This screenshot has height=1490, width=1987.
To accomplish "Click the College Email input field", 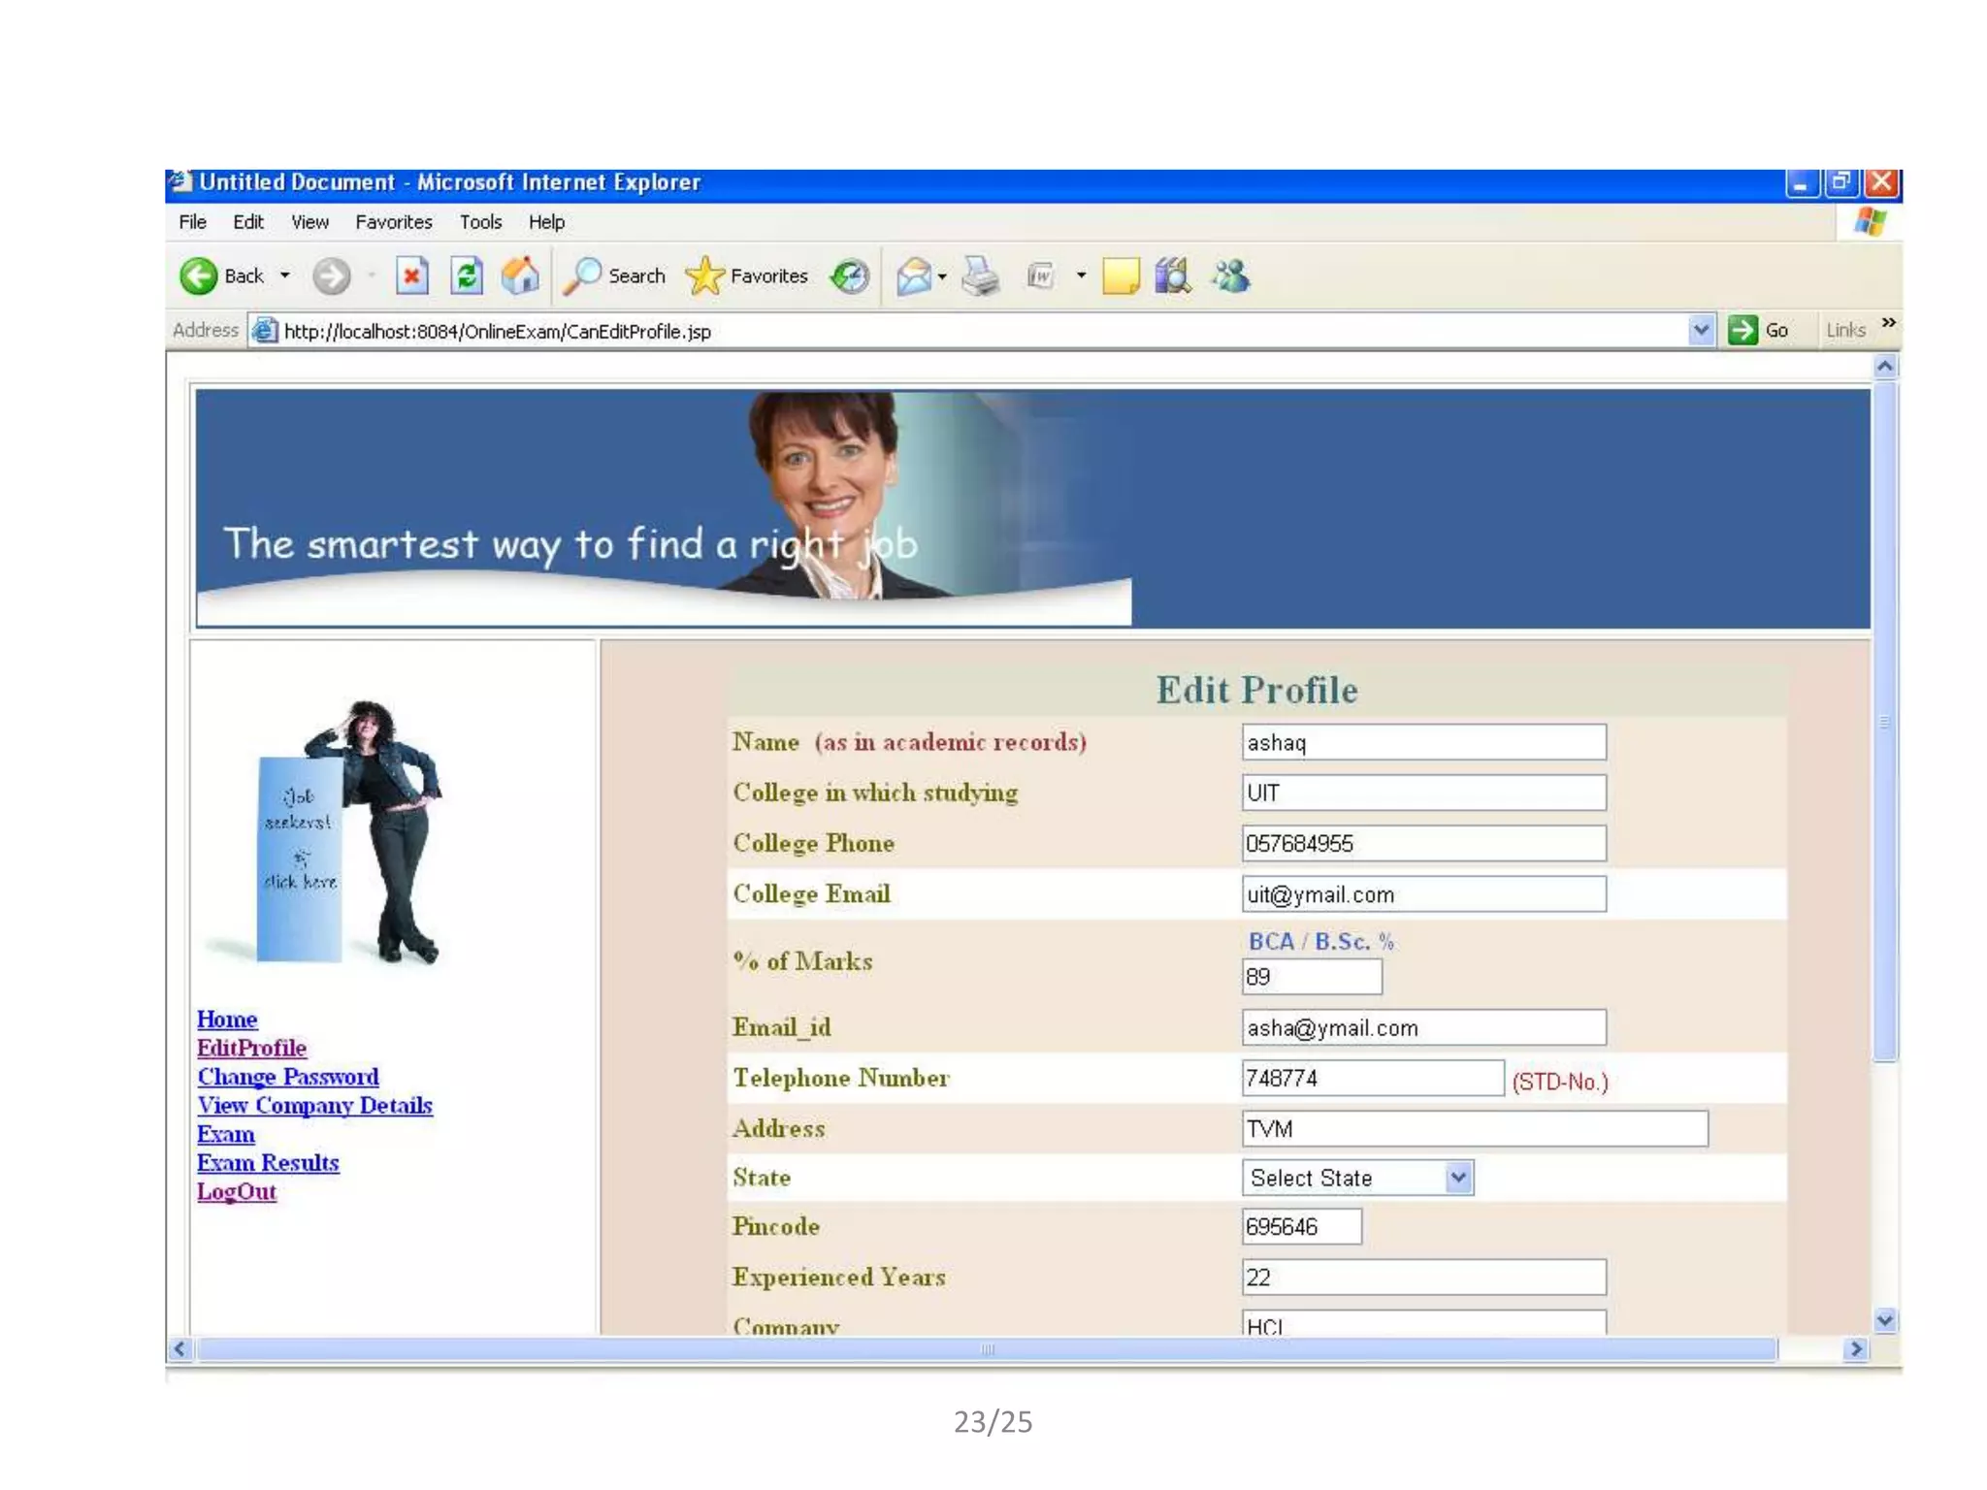I will click(x=1422, y=894).
